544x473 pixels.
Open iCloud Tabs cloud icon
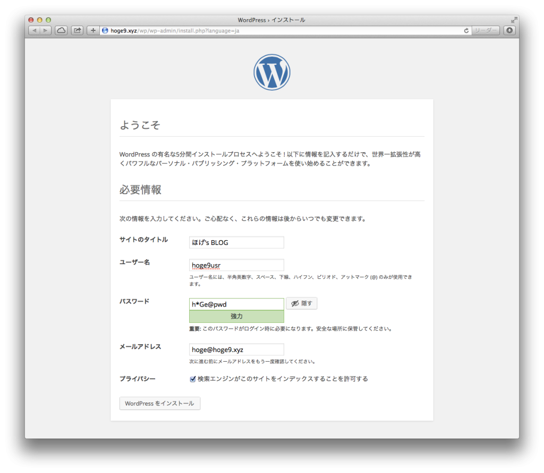61,30
